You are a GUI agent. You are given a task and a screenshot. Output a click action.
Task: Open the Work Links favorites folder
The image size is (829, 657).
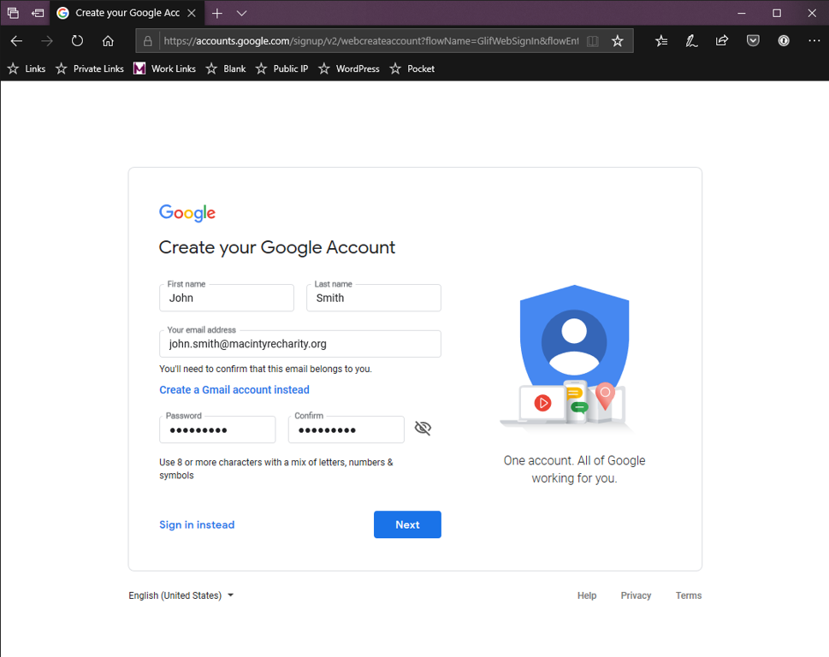pos(164,68)
